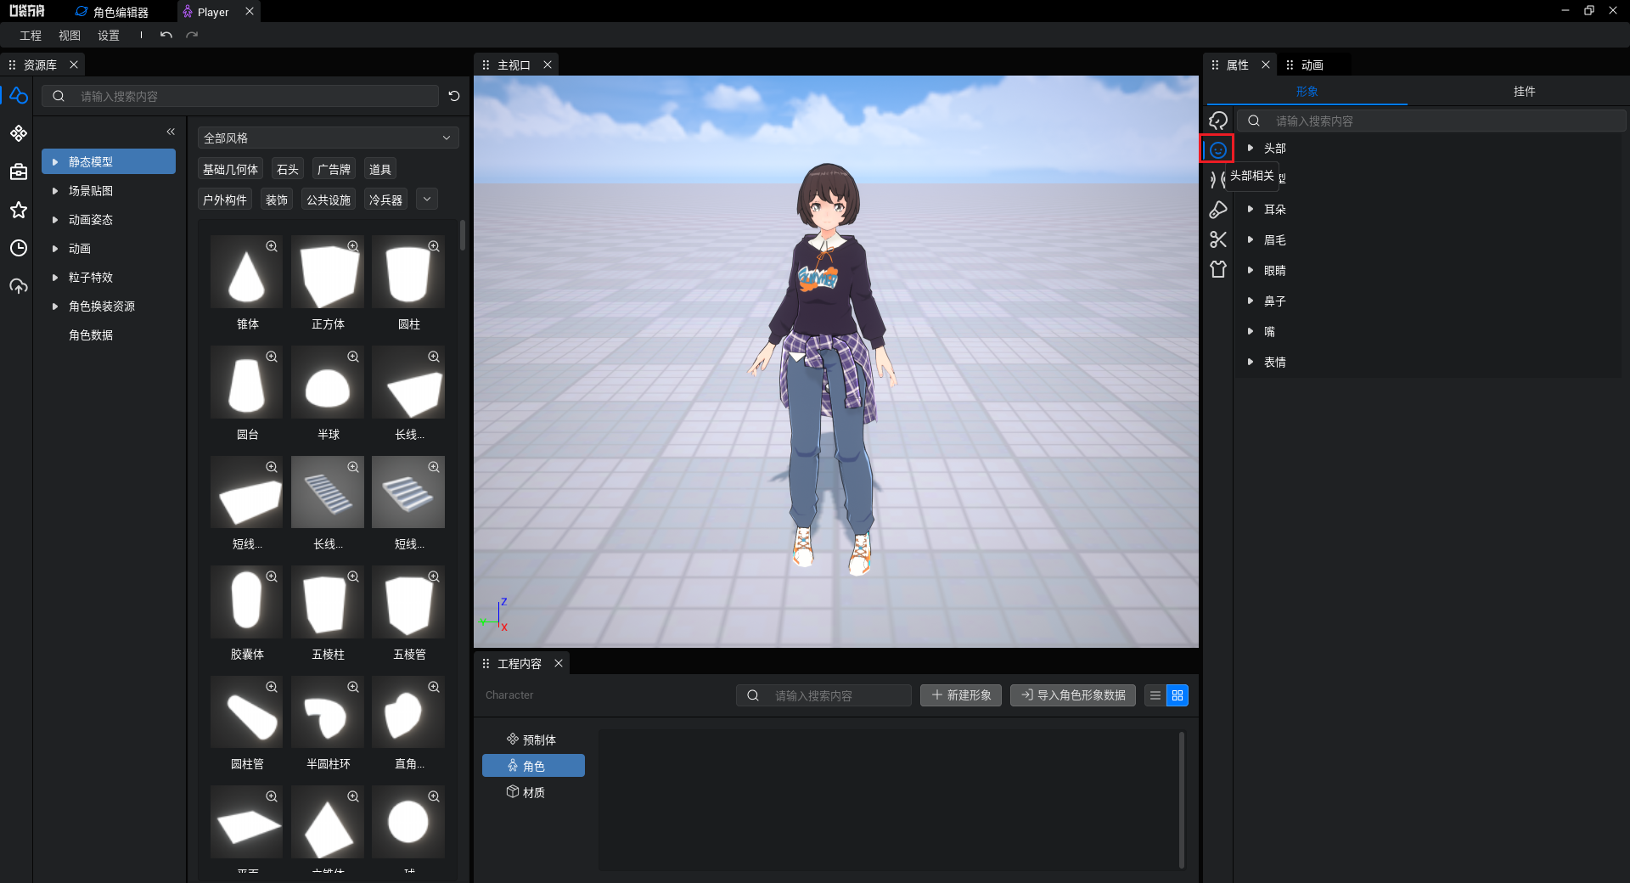
Task: Filter by 公共设施 tag
Action: (x=329, y=200)
